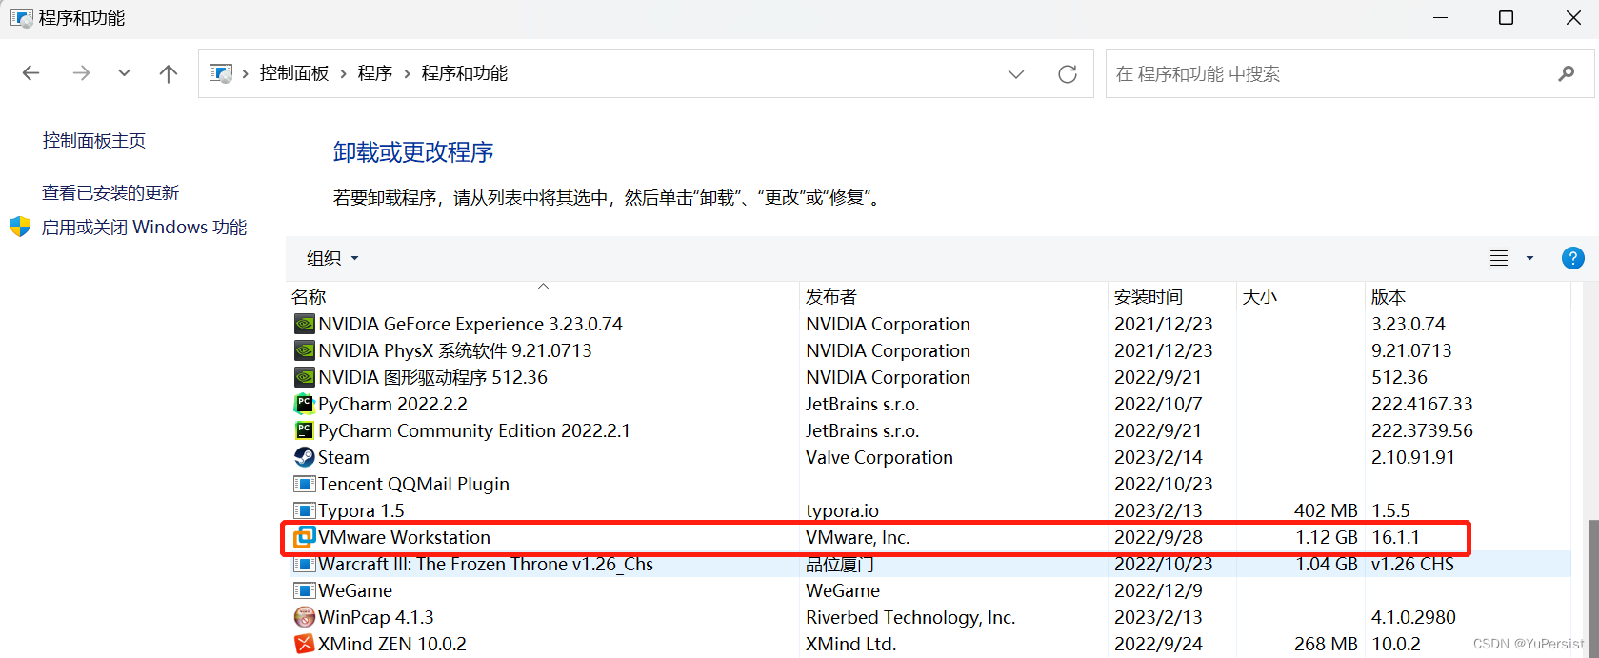The image size is (1599, 658).
Task: Click the WeGame program icon
Action: pyautogui.click(x=304, y=590)
